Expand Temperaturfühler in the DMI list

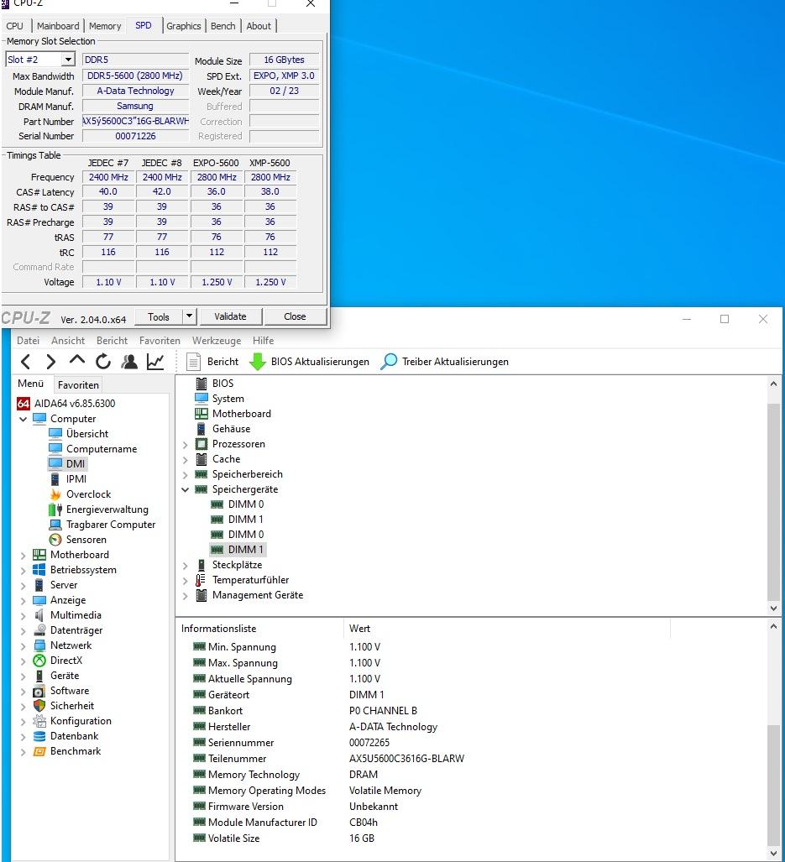(186, 581)
